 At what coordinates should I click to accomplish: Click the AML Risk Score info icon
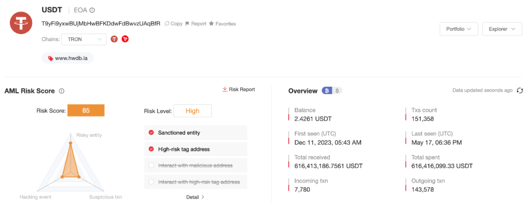[61, 91]
